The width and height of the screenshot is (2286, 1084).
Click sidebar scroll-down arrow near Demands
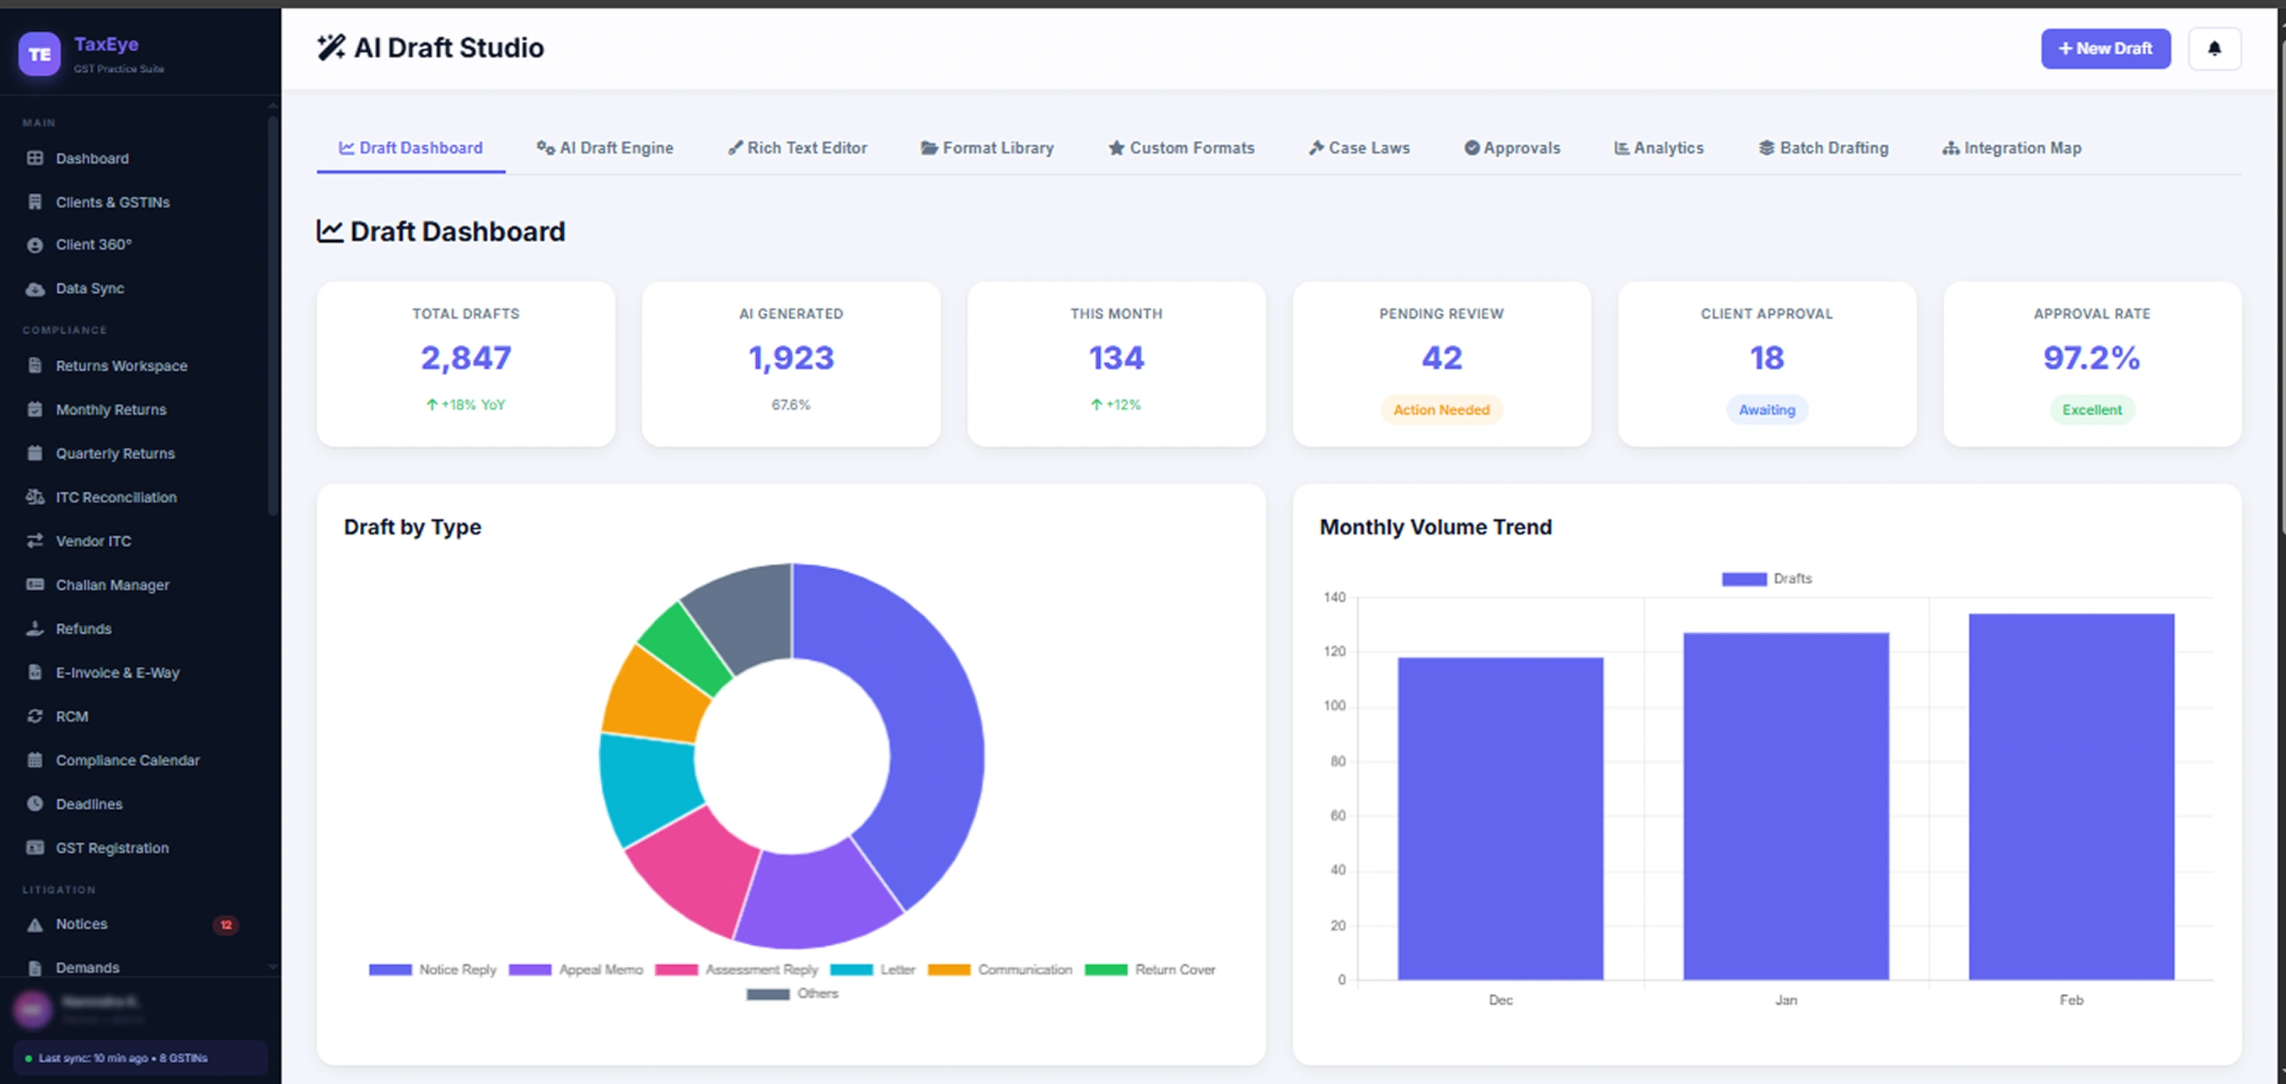click(x=272, y=967)
